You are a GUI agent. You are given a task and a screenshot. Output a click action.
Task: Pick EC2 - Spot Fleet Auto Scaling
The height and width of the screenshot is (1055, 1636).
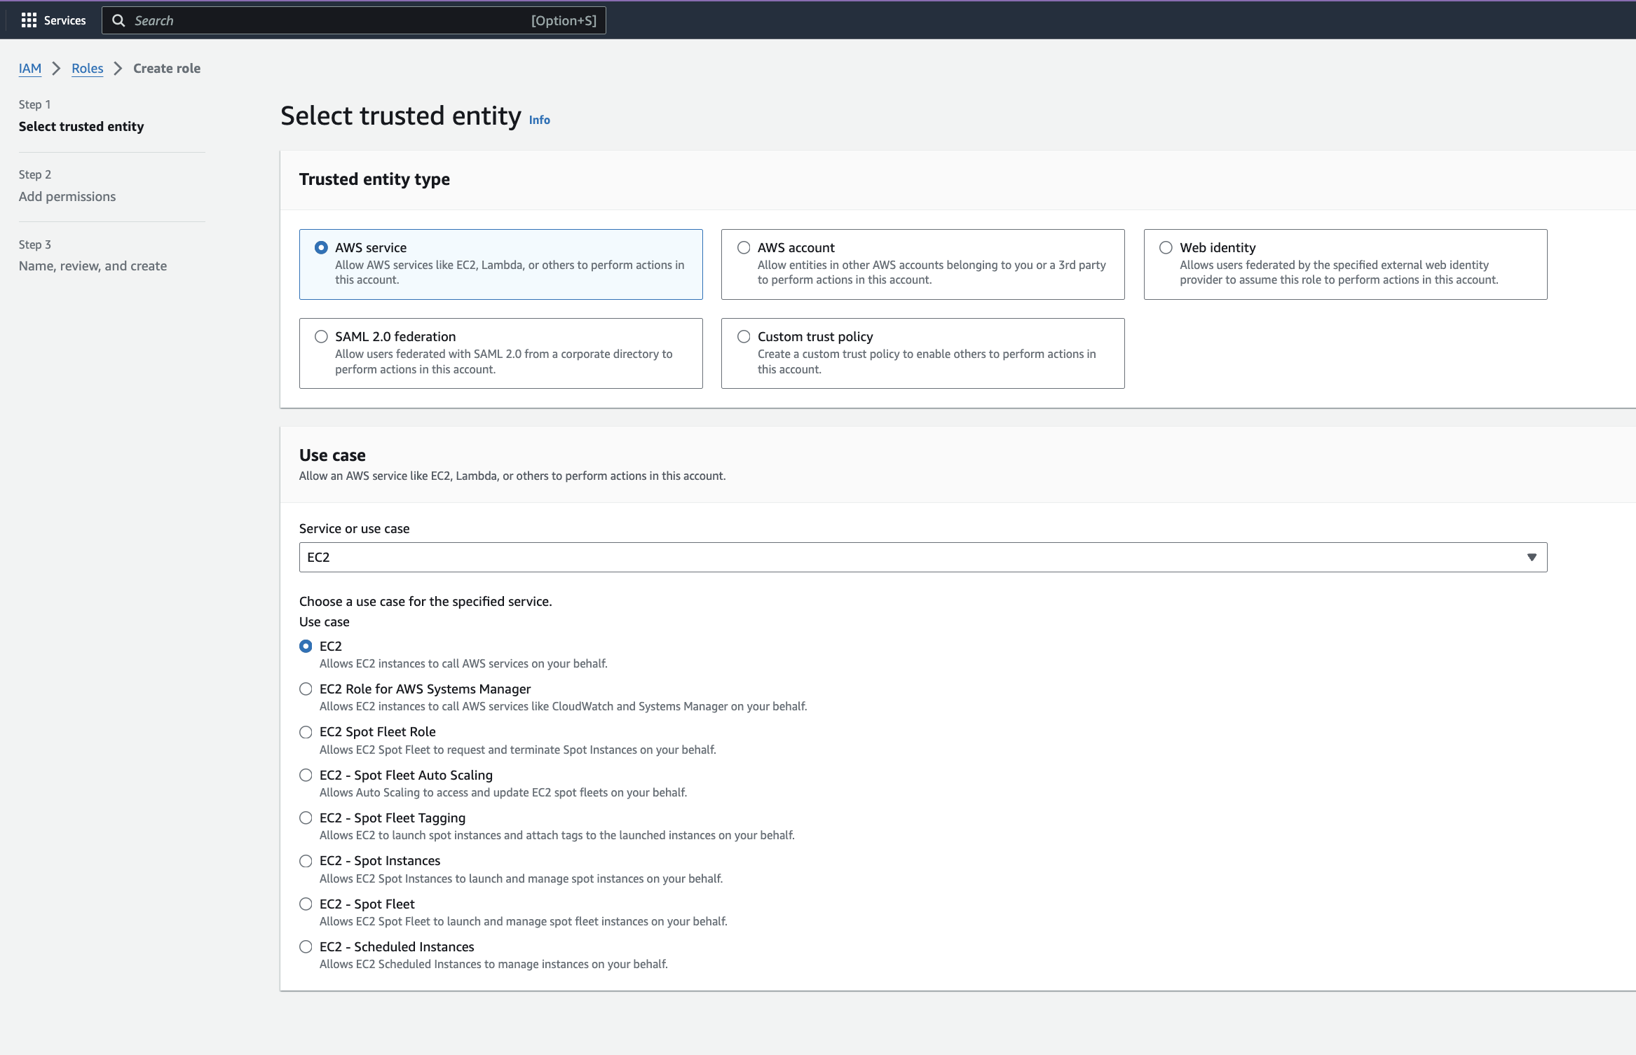pyautogui.click(x=306, y=775)
